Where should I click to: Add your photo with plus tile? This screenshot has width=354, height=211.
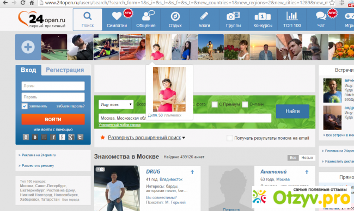[28, 47]
